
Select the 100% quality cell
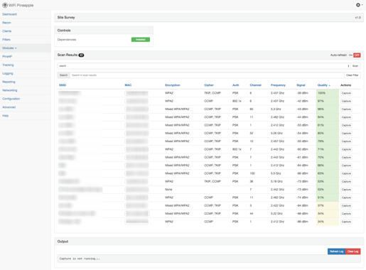pos(328,93)
